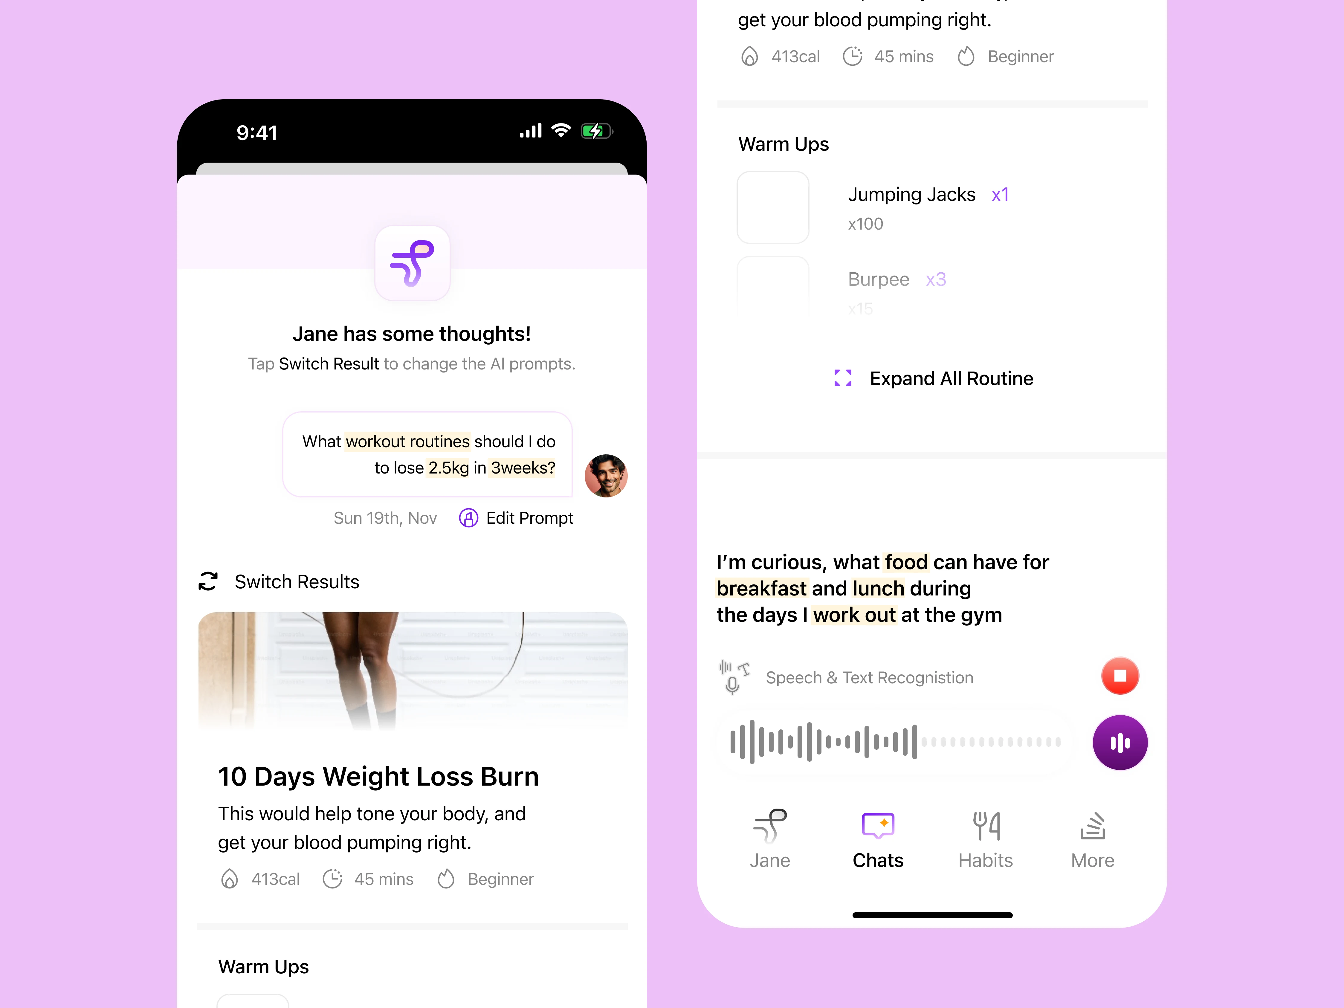Image resolution: width=1344 pixels, height=1008 pixels.
Task: Select the Chats tab icon
Action: pos(878,825)
